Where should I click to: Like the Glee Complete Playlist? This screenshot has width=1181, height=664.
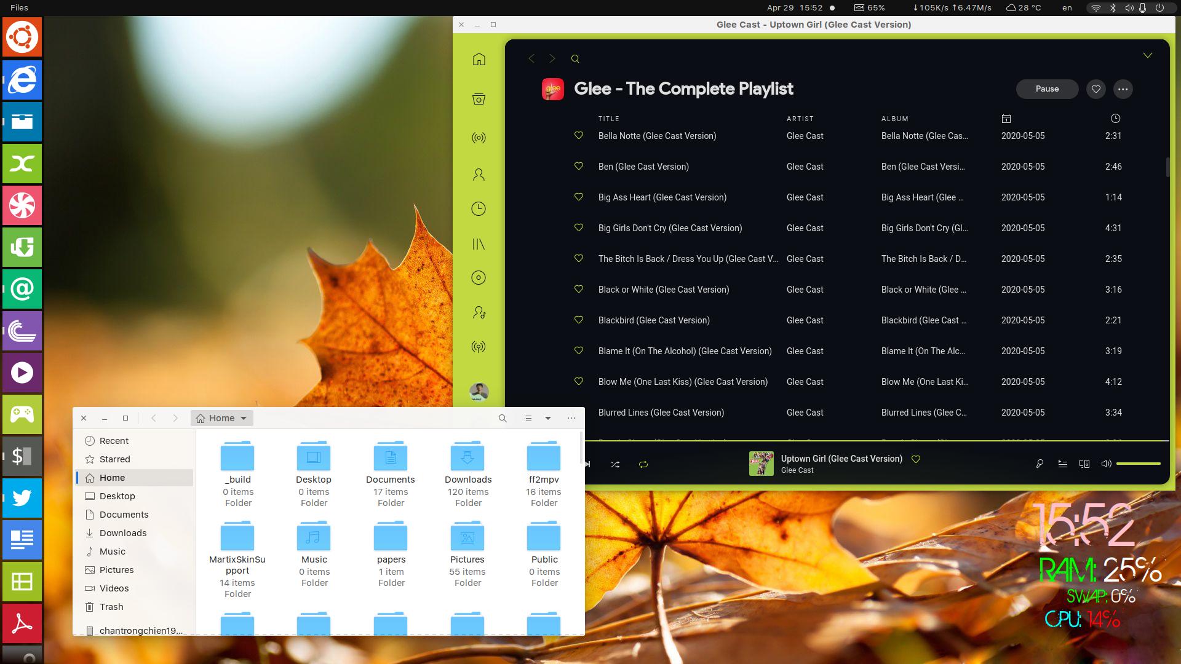(1096, 89)
